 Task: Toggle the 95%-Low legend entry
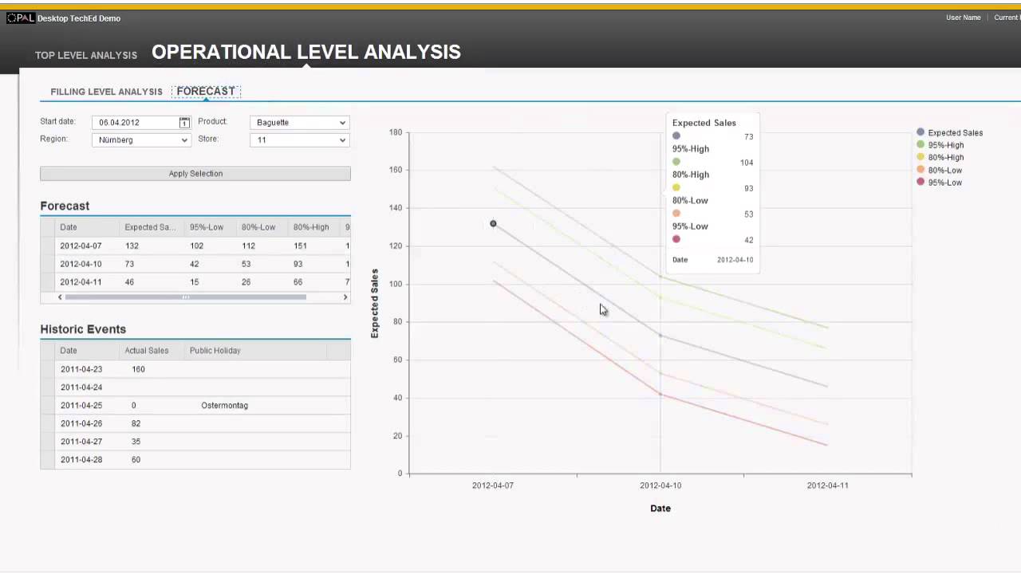coord(939,183)
